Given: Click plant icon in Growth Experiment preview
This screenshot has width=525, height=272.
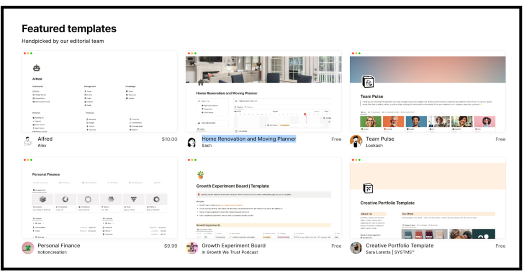Looking at the screenshot, I should tap(200, 175).
